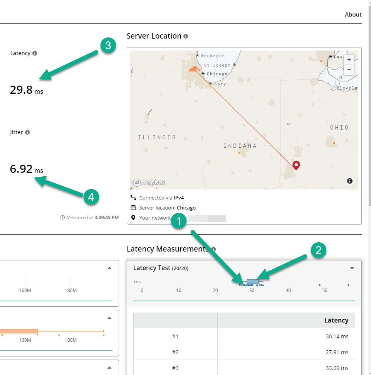Zoom in on the map
The width and height of the screenshot is (371, 375).
point(349,60)
